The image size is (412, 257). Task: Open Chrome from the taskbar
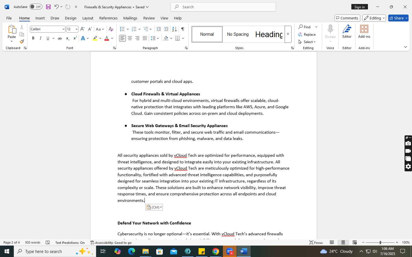(x=216, y=251)
